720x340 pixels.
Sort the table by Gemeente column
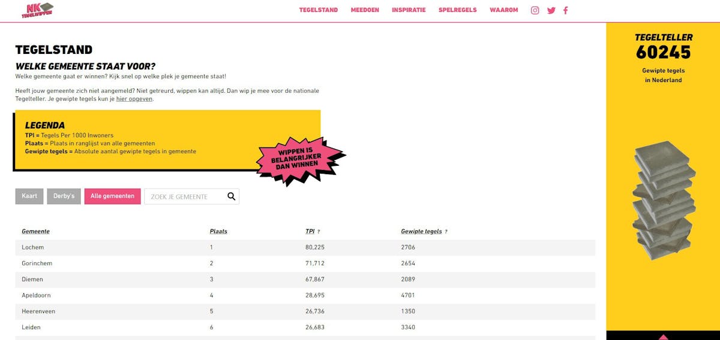35,232
